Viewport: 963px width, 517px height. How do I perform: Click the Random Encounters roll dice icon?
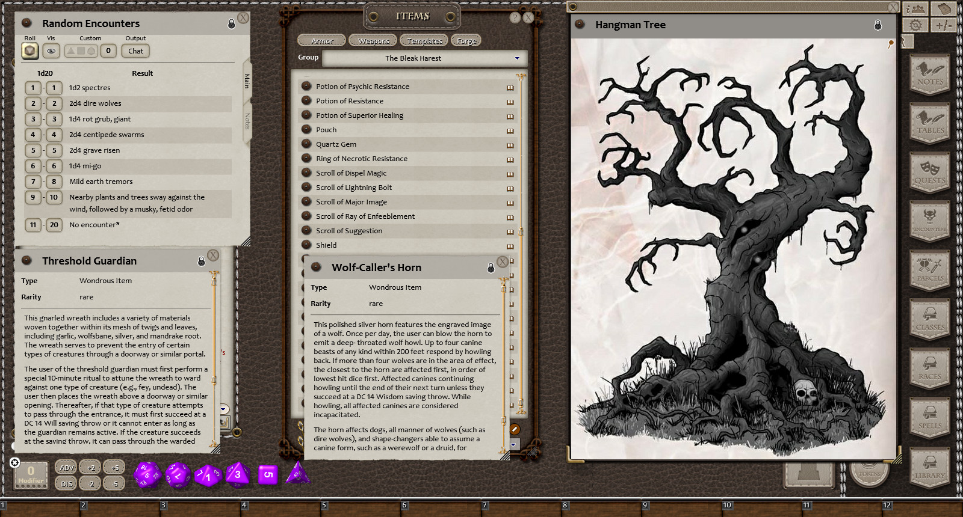coord(30,51)
